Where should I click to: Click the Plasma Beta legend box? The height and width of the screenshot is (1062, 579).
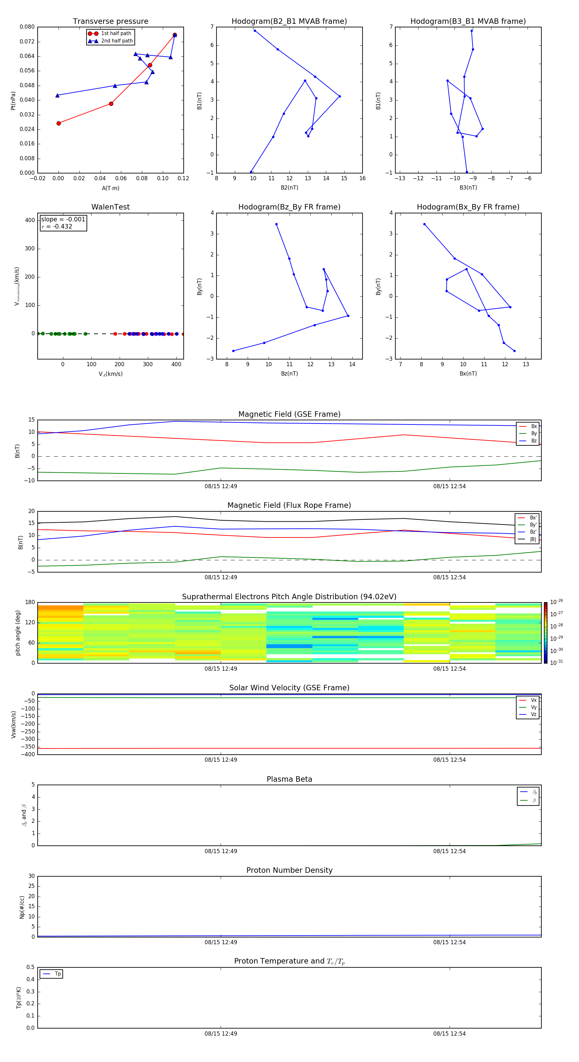[x=528, y=796]
